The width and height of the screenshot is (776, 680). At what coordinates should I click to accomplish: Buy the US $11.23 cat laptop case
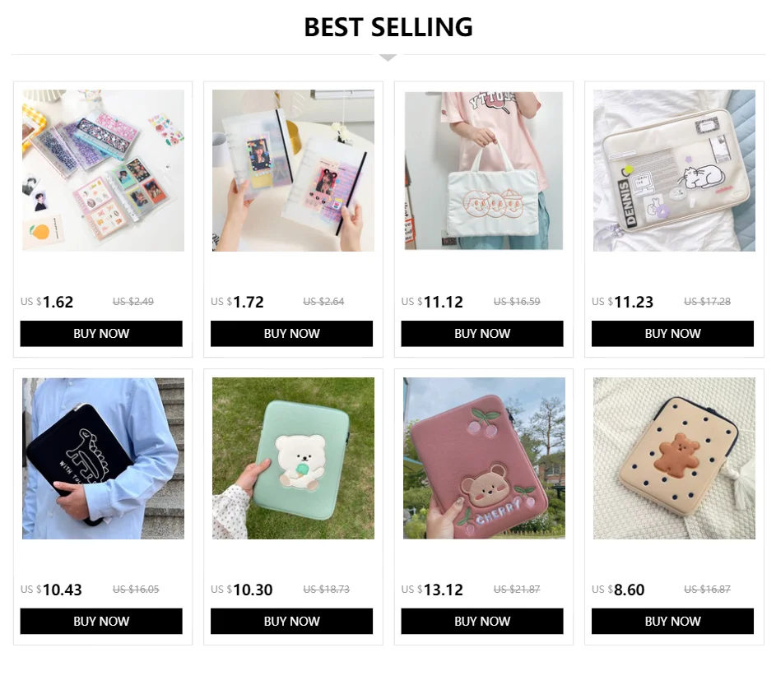(x=672, y=333)
